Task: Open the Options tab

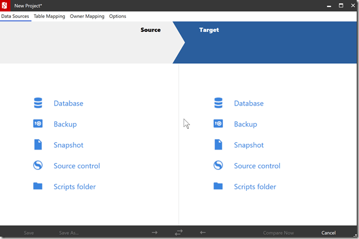Action: coord(118,16)
